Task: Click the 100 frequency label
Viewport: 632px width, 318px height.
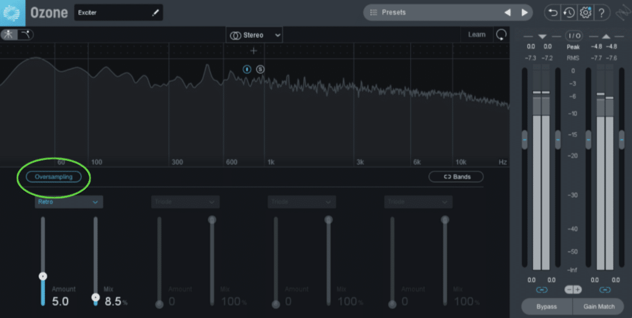Action: coord(97,162)
